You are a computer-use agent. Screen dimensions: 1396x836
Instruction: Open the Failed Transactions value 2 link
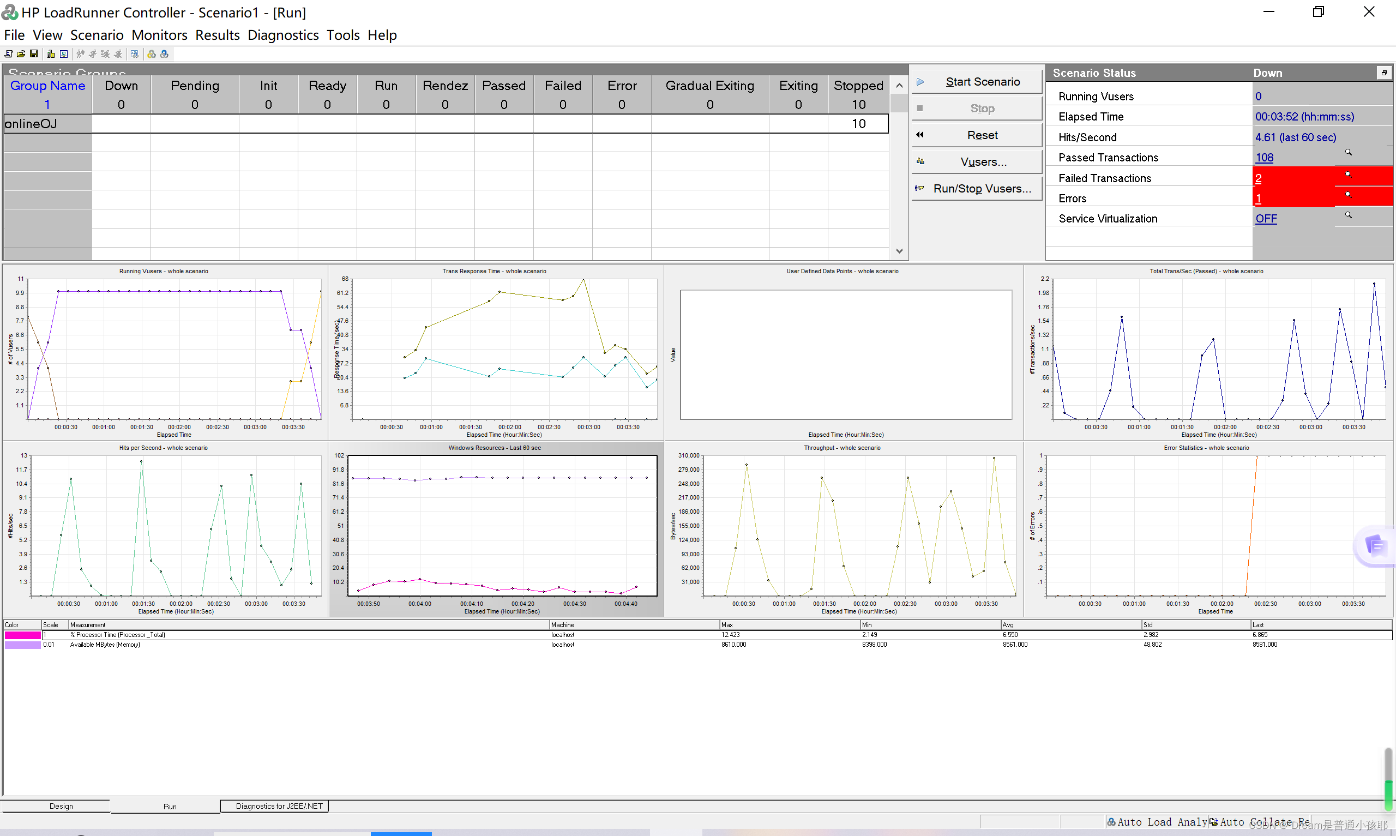[x=1258, y=178]
